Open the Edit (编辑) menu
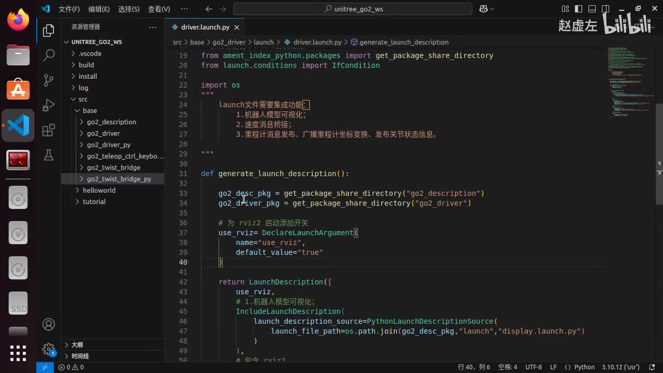Image resolution: width=663 pixels, height=373 pixels. tap(99, 9)
